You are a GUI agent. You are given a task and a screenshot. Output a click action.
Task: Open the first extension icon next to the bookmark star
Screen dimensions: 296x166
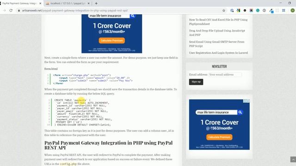pyautogui.click(x=232, y=11)
